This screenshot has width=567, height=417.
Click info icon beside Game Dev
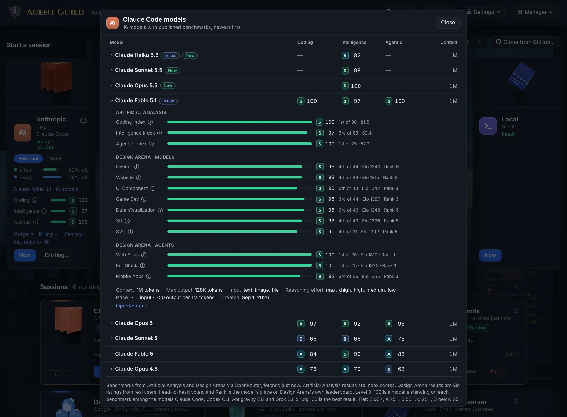[144, 199]
